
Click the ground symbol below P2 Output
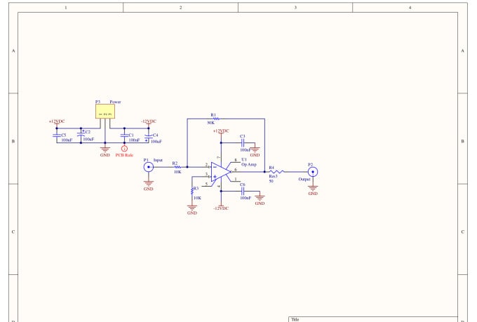click(x=313, y=188)
